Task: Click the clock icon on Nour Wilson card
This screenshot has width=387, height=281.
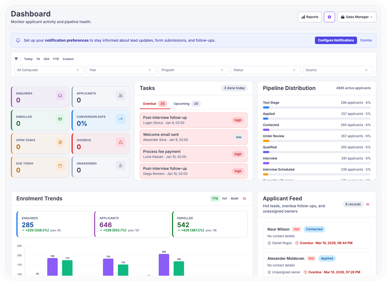Action: click(x=297, y=243)
